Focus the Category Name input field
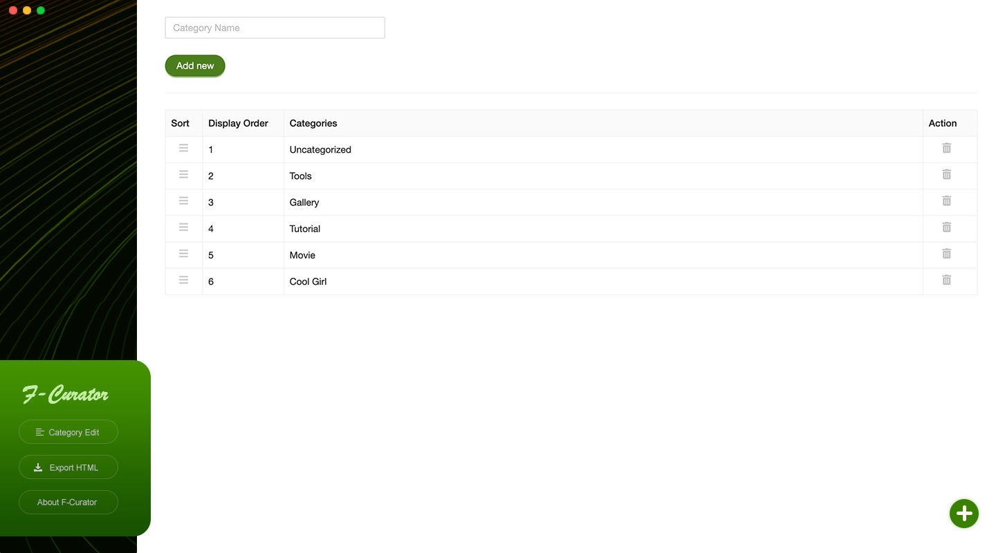 (x=275, y=28)
